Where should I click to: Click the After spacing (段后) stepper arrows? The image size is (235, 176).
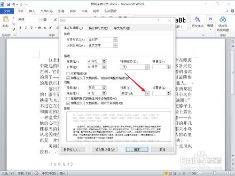click(104, 93)
